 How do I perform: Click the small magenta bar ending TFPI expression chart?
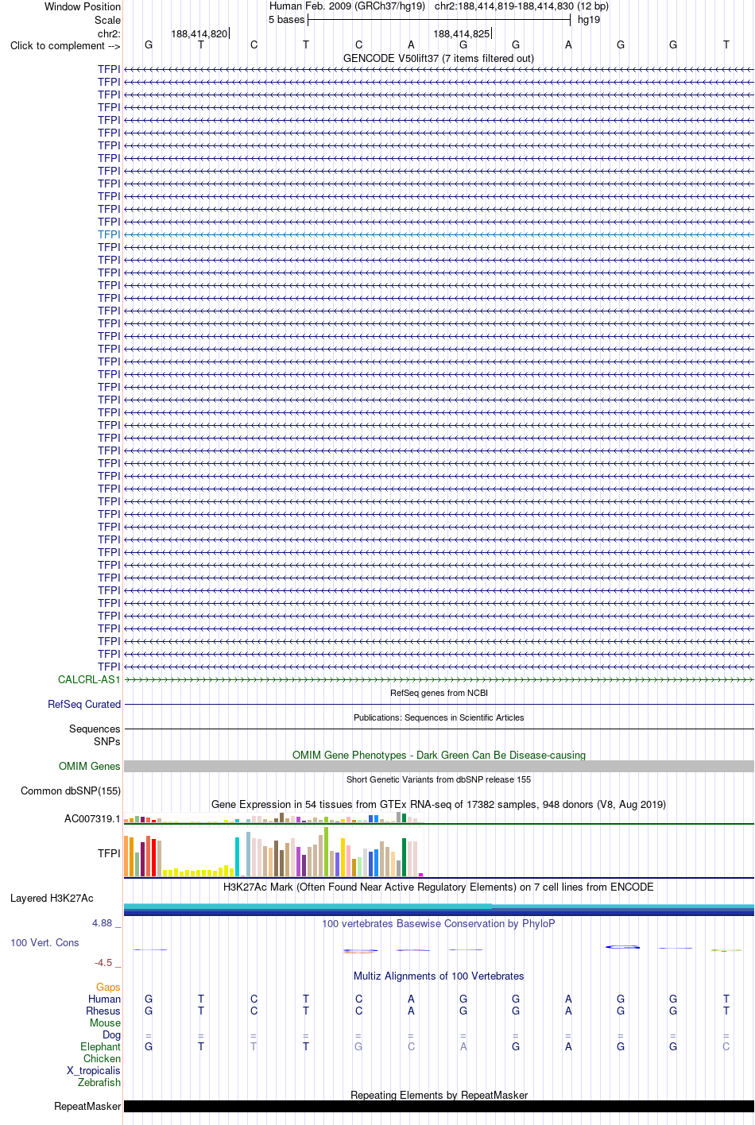coord(420,875)
